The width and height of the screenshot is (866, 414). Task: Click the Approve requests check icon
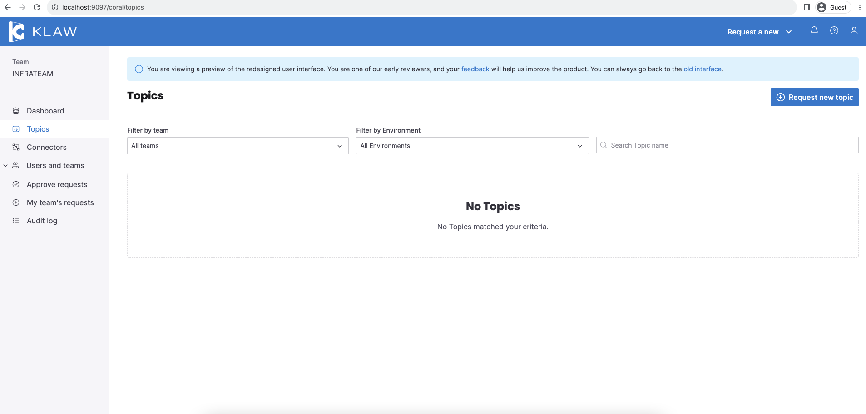[16, 184]
